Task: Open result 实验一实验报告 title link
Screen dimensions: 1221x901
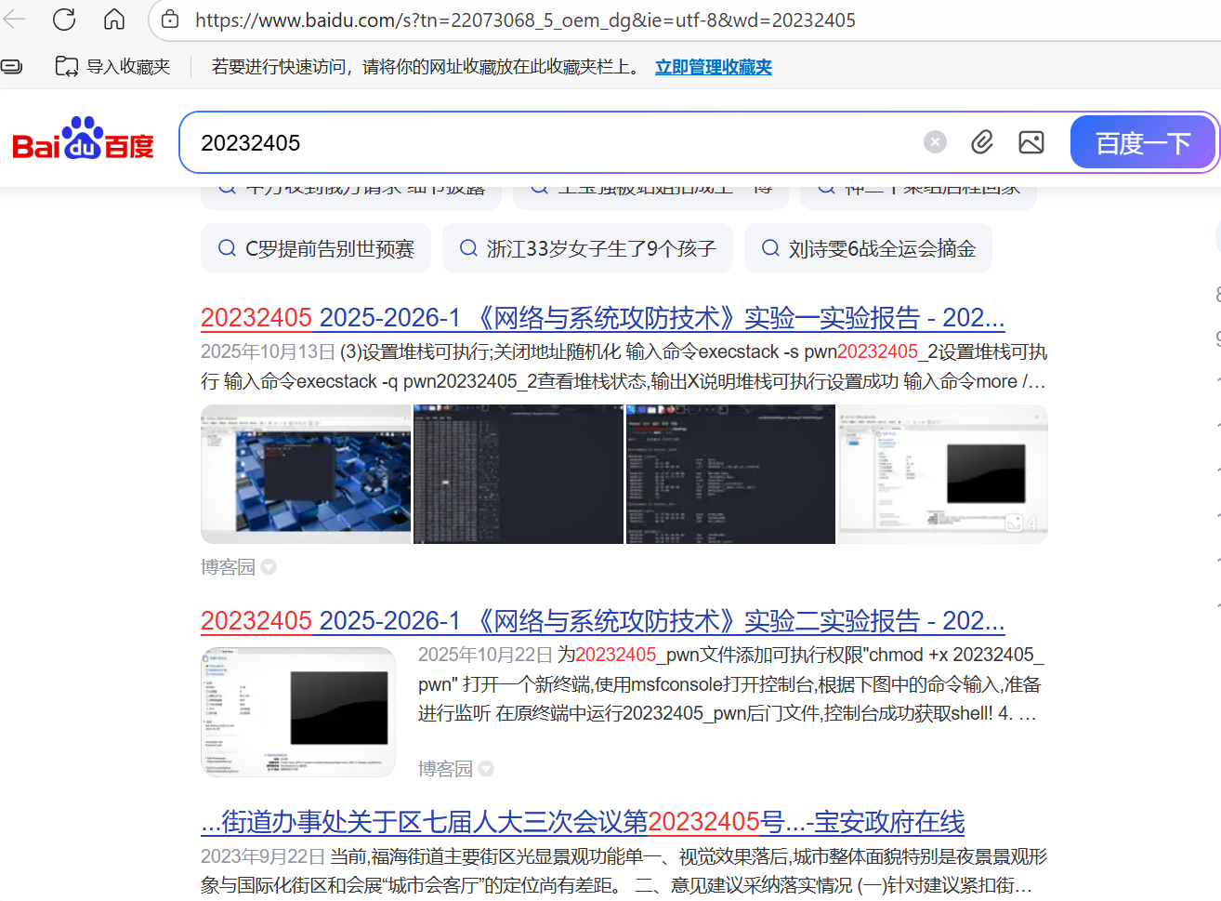Action: tap(602, 318)
